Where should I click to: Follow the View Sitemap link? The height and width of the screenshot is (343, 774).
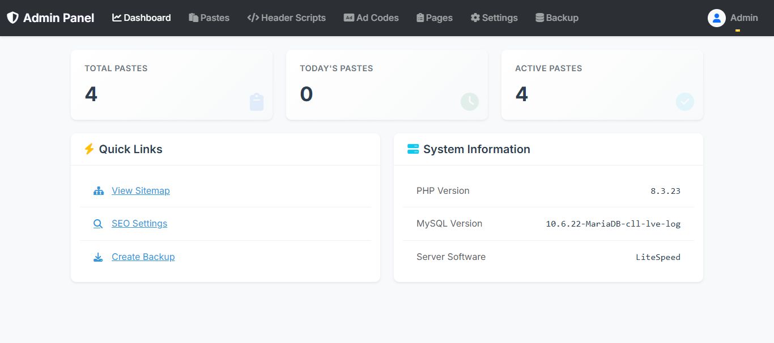141,191
